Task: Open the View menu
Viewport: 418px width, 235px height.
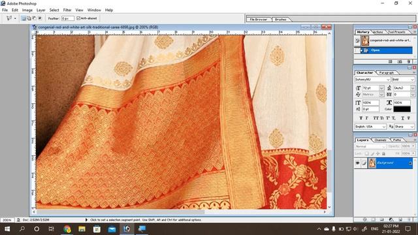Action: pos(79,10)
